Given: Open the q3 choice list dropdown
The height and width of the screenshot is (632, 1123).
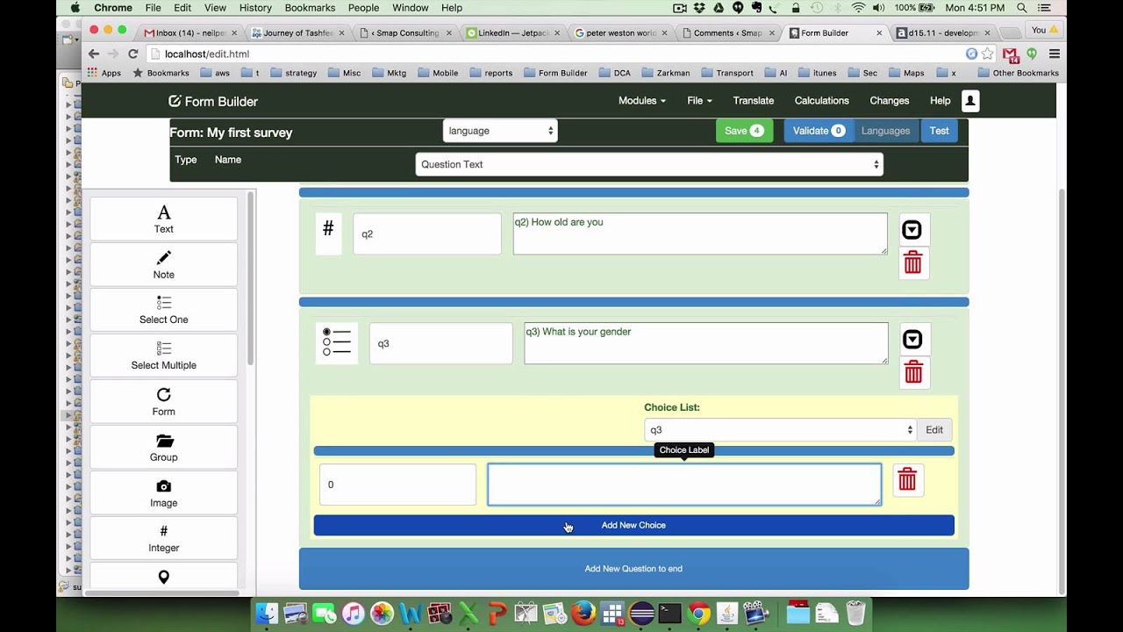Looking at the screenshot, I should tap(780, 429).
